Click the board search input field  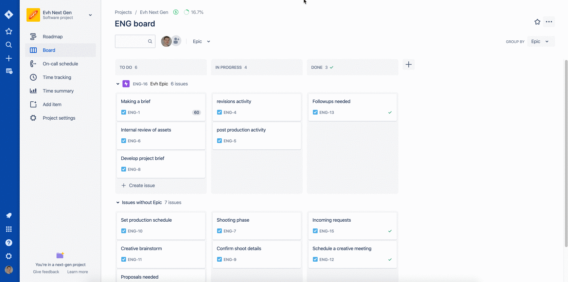pos(132,41)
